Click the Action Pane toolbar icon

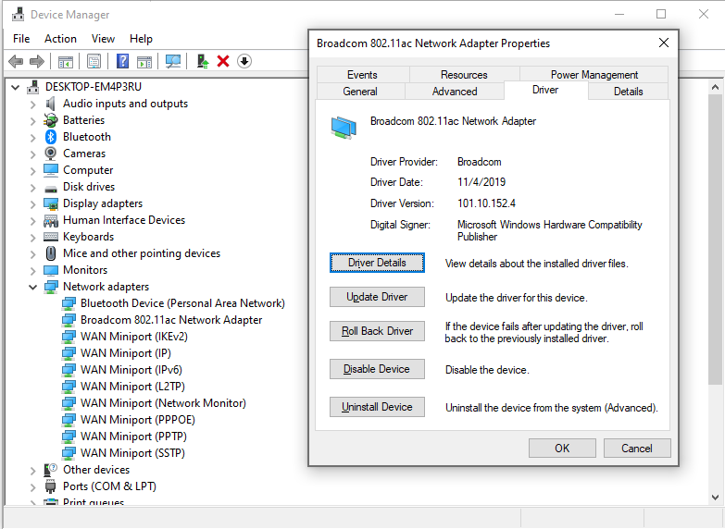(x=144, y=61)
